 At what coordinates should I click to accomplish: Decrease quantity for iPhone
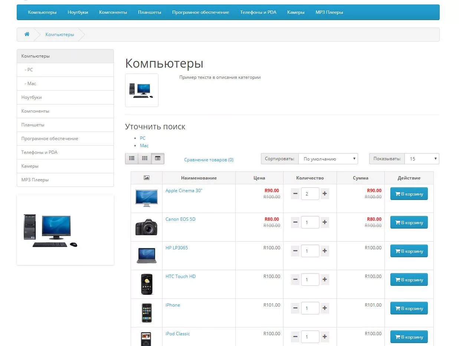(x=295, y=308)
